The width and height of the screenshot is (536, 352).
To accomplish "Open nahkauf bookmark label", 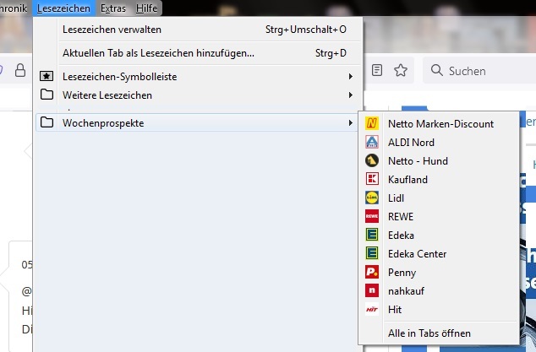I will point(406,291).
